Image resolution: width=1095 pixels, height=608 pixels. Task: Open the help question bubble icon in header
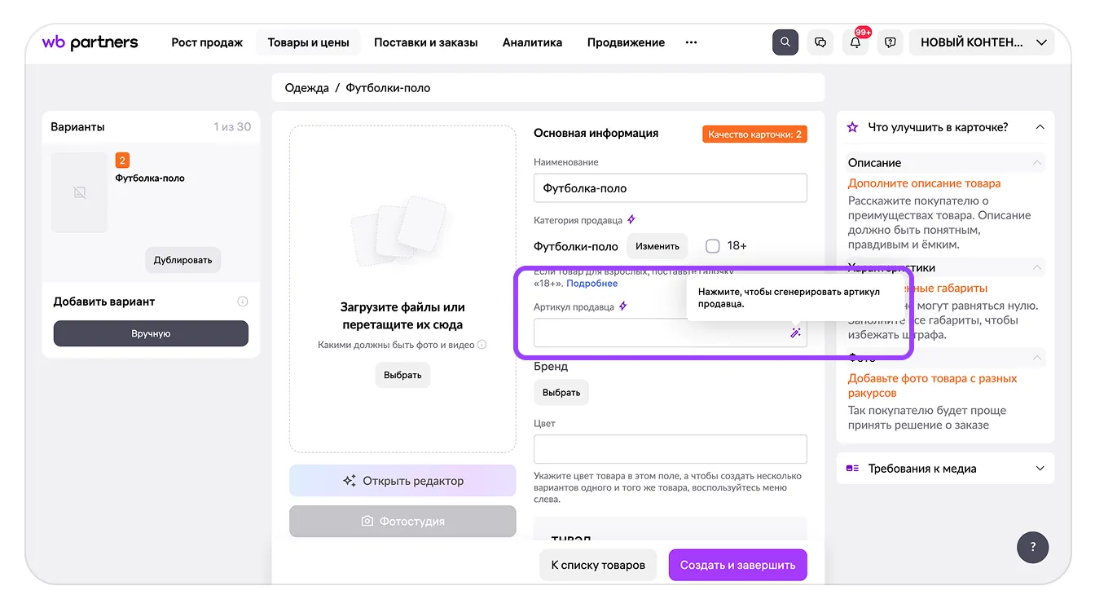(891, 42)
